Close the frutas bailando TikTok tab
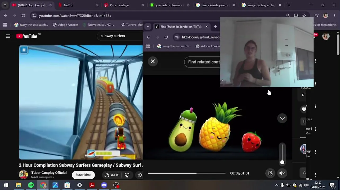The image size is (340, 190). (207, 27)
